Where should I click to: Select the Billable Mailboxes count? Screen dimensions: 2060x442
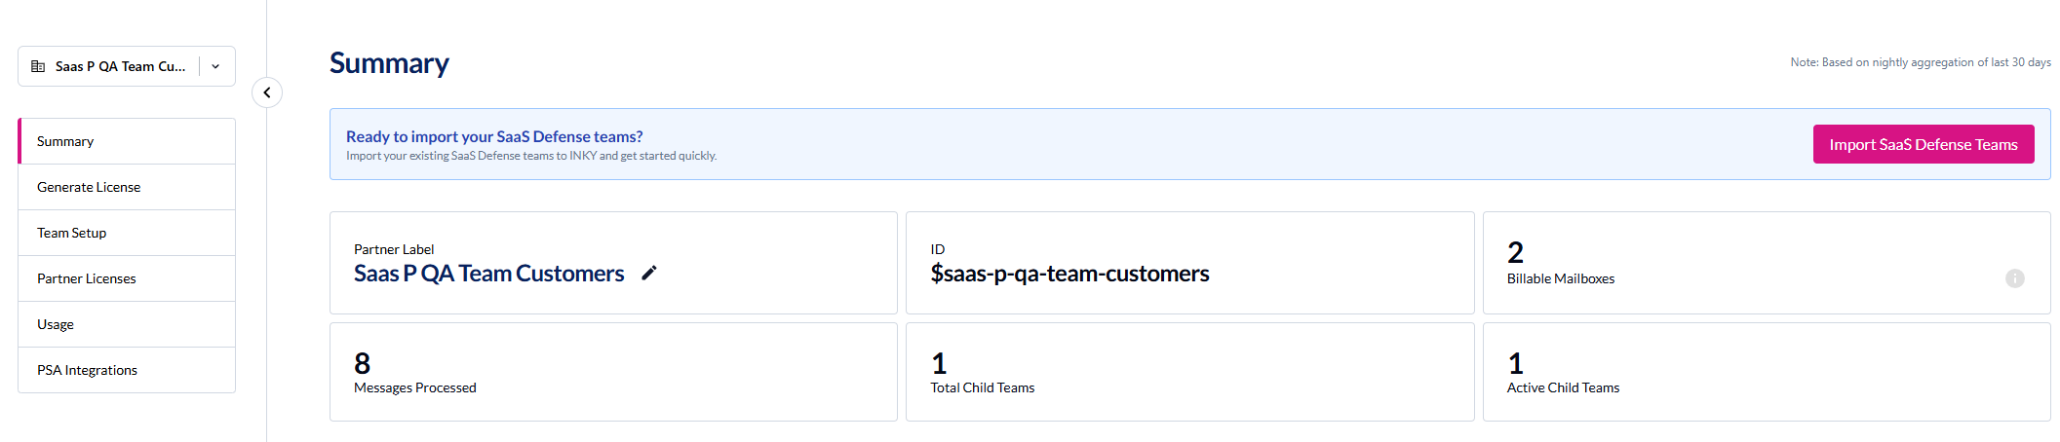pyautogui.click(x=1515, y=253)
